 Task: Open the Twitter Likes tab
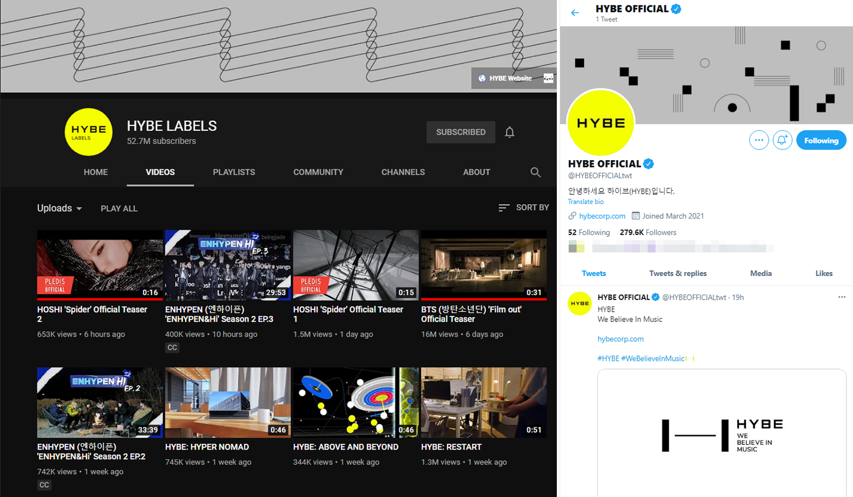(823, 273)
